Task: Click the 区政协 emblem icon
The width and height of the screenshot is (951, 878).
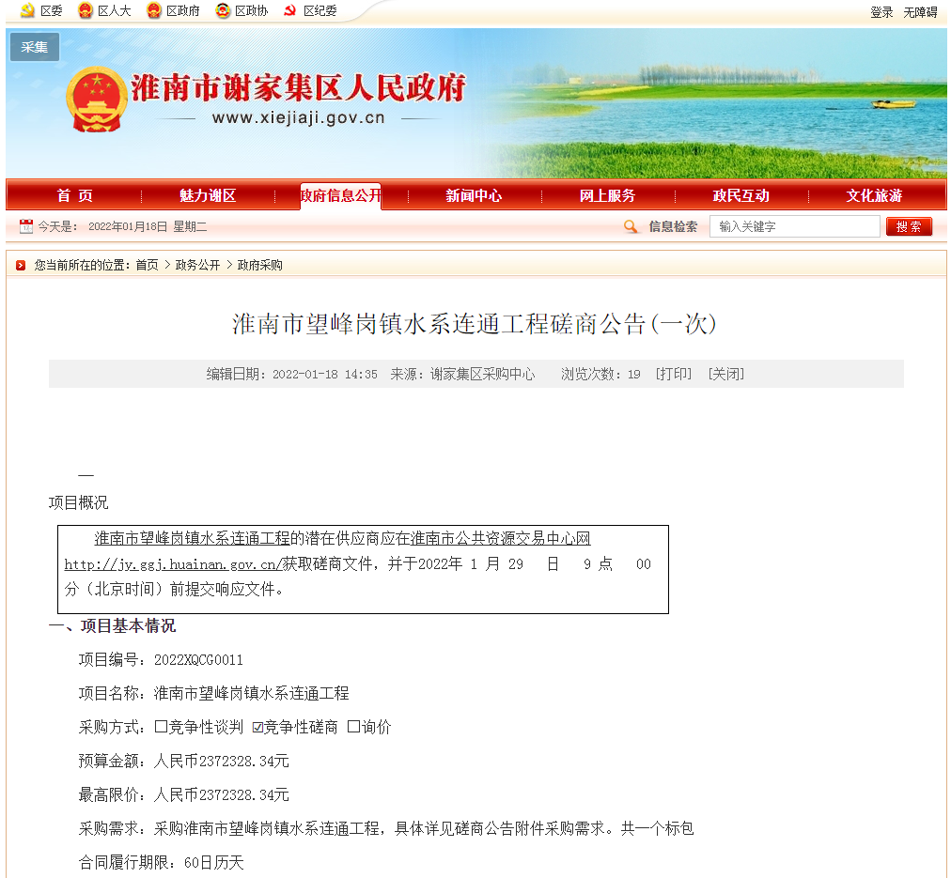Action: tap(222, 12)
